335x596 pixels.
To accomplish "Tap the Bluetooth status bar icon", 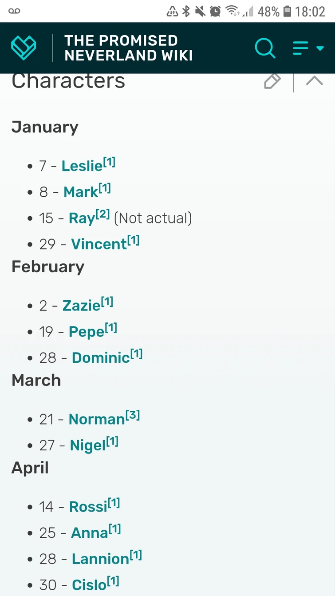I will pos(186,11).
